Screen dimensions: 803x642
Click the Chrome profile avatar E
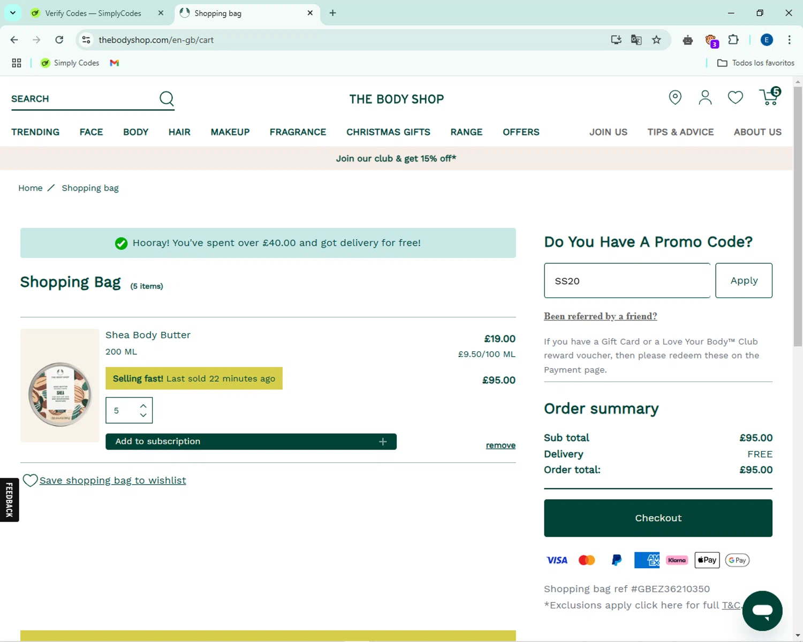[767, 40]
